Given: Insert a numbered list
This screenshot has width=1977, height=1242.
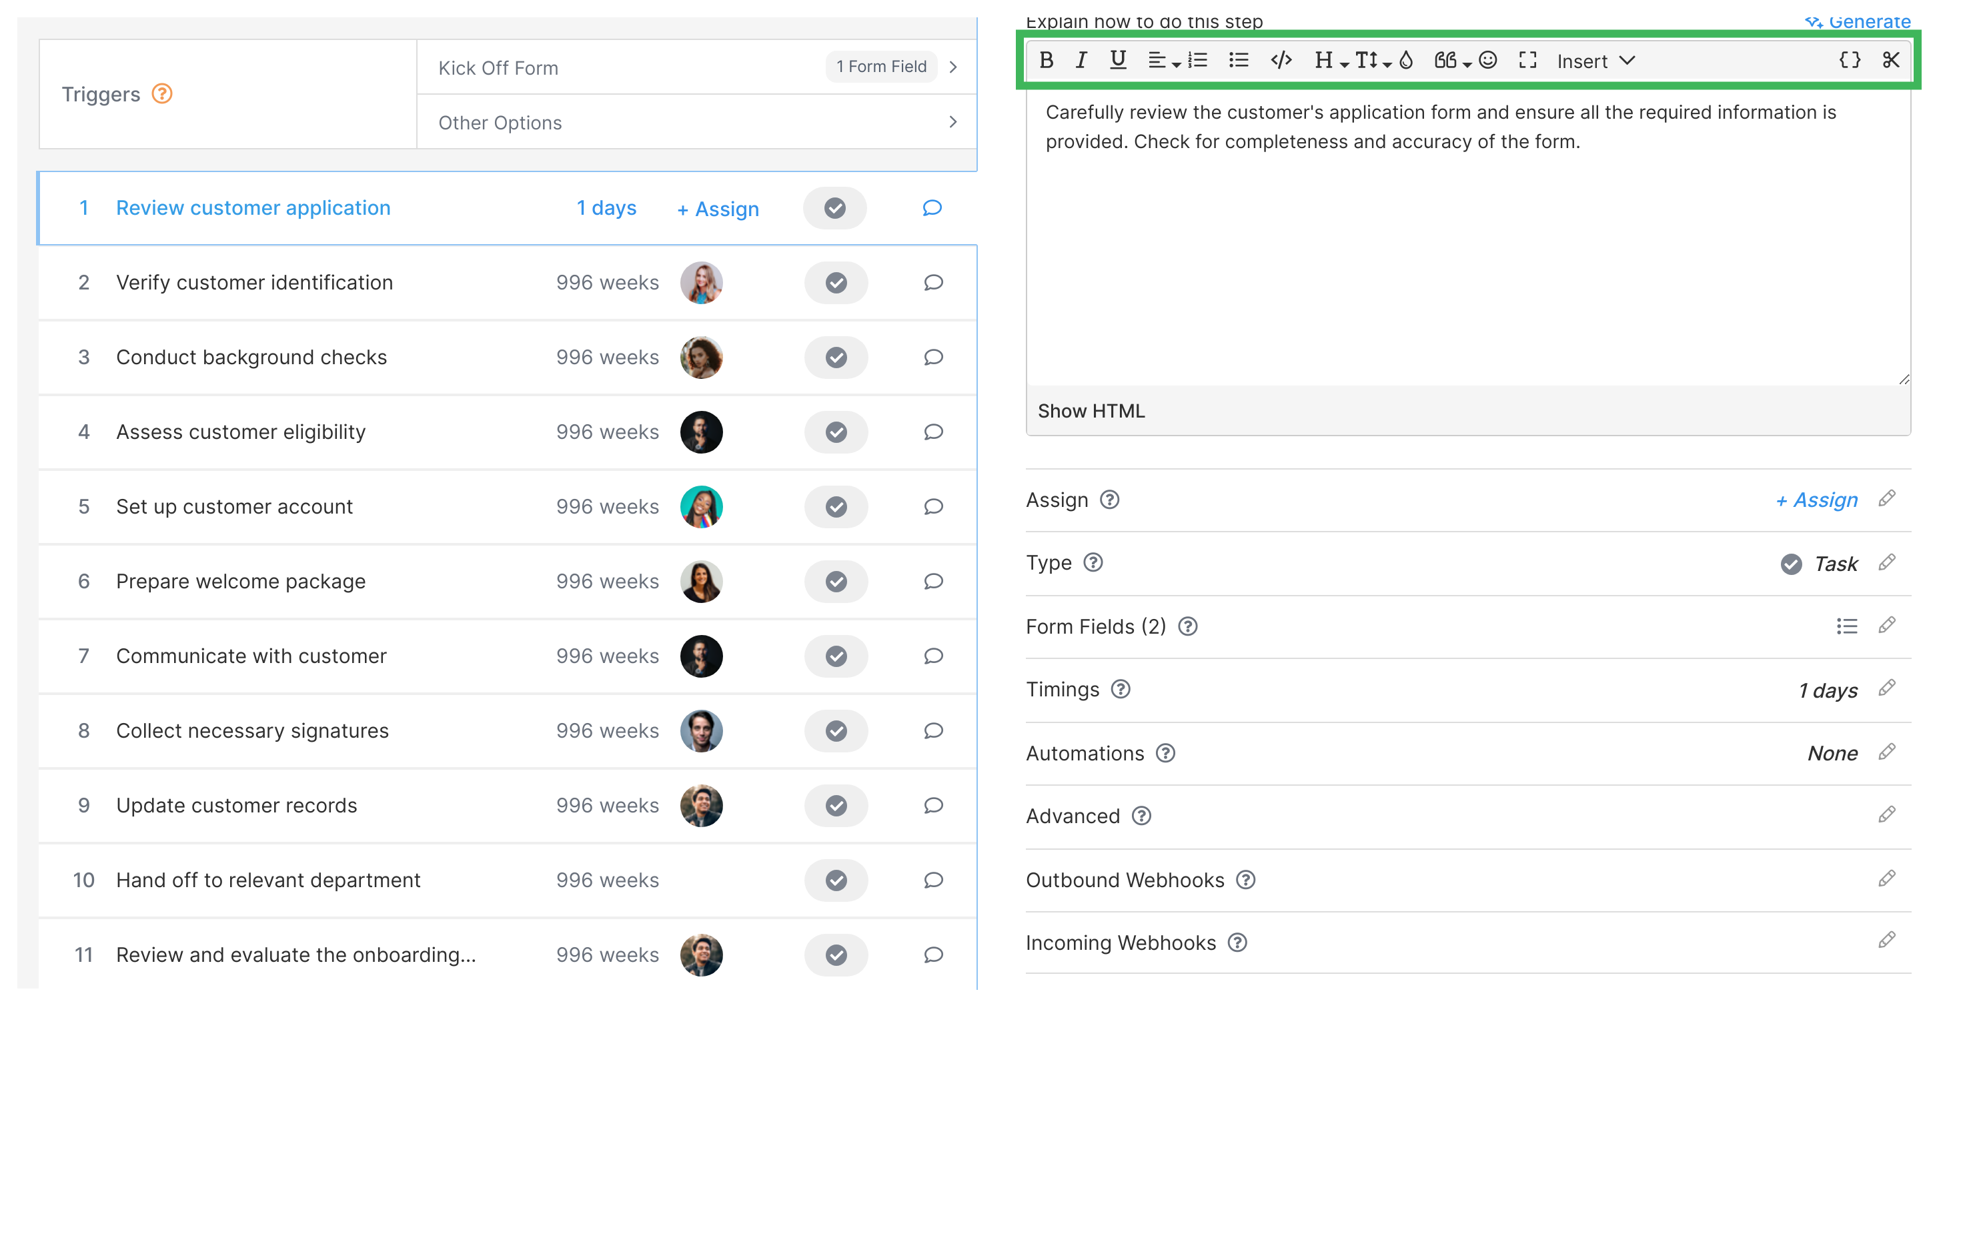Looking at the screenshot, I should [1198, 60].
